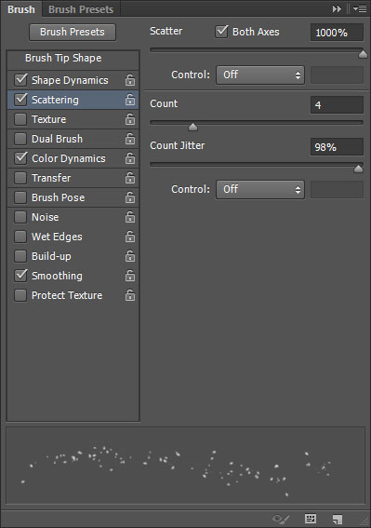Open the Count Jitter Control dropdown
This screenshot has width=371, height=528.
pyautogui.click(x=260, y=190)
